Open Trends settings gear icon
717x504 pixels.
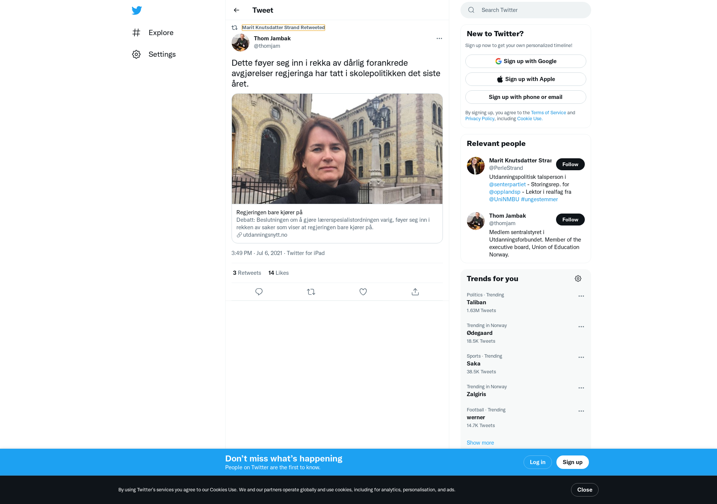point(578,279)
